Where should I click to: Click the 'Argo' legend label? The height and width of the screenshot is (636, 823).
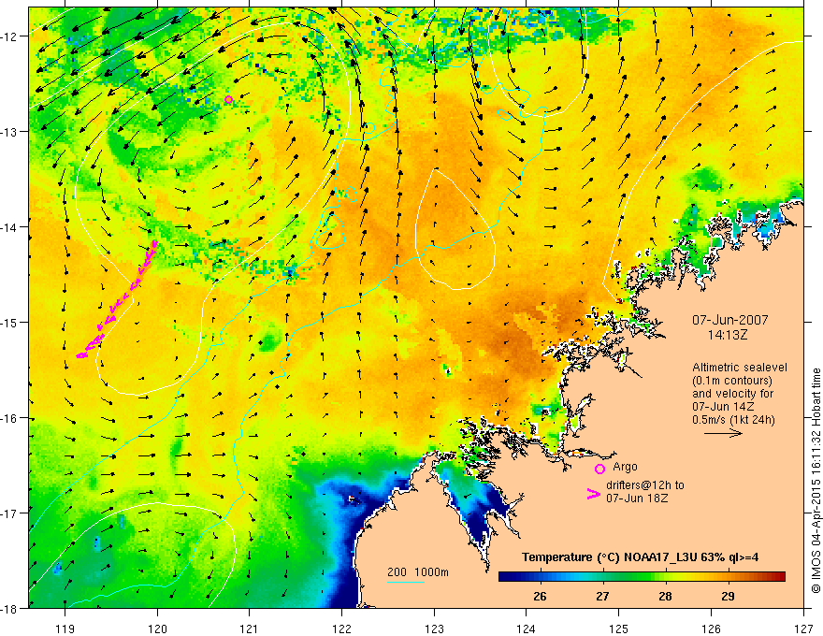pos(625,467)
